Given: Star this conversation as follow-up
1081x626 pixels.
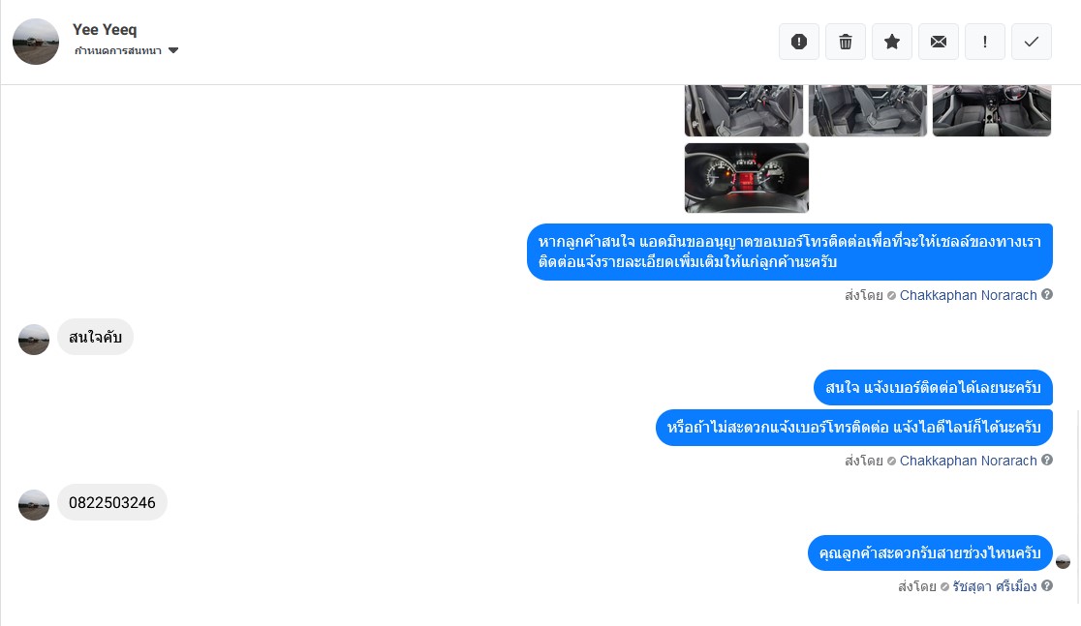Looking at the screenshot, I should click(x=892, y=42).
